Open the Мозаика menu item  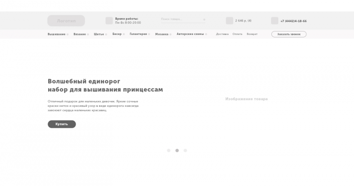[162, 34]
